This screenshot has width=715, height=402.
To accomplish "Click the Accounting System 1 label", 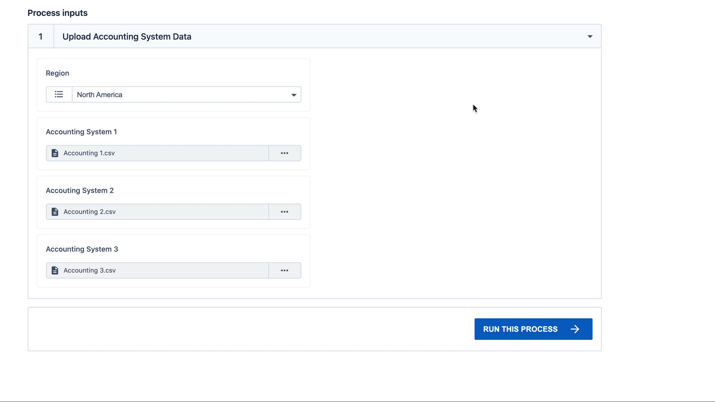I will coord(81,132).
